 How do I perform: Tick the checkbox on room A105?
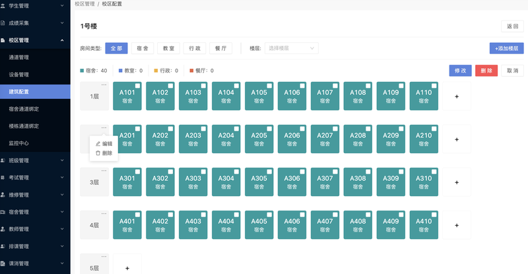tap(269, 86)
